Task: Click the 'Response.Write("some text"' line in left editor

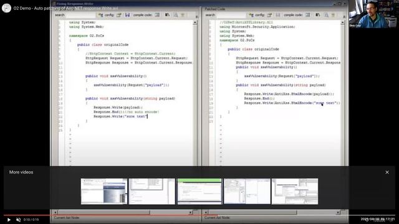Action: [120, 116]
